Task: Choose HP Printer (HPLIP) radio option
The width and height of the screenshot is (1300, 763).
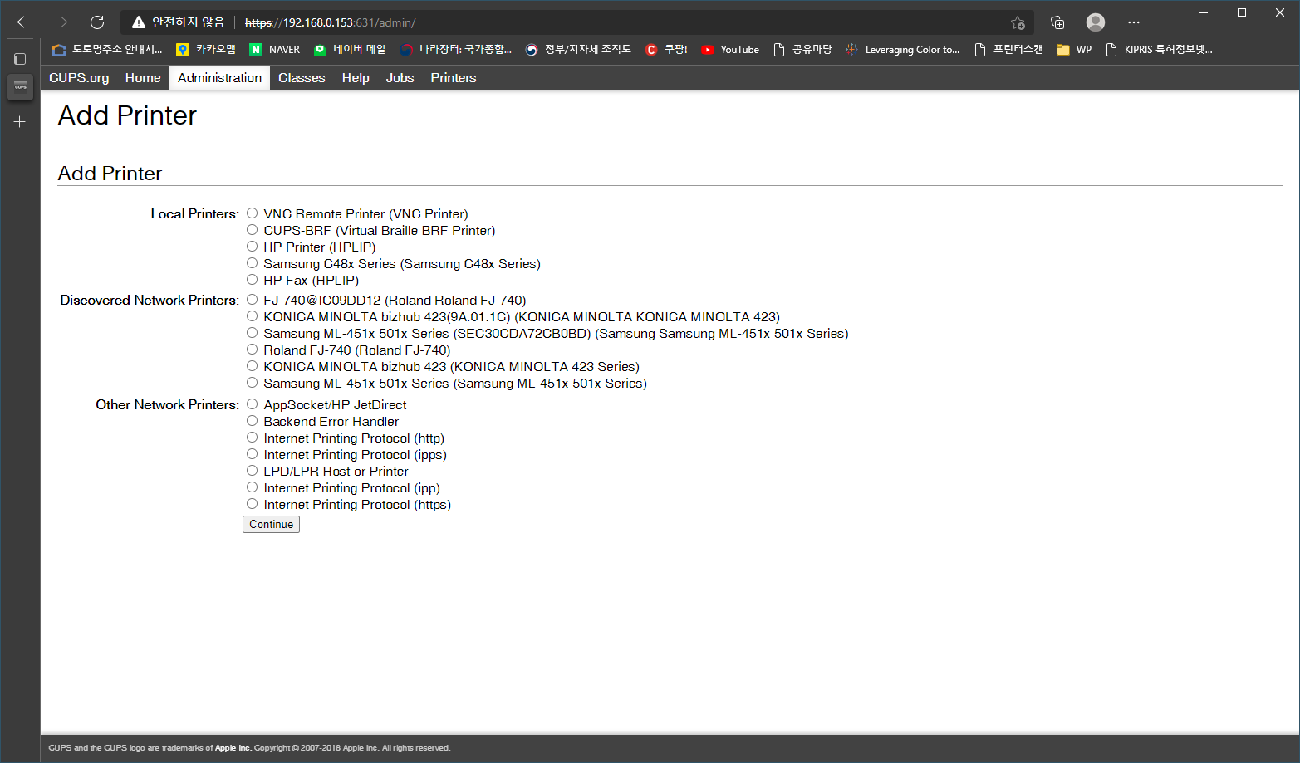Action: pyautogui.click(x=252, y=247)
